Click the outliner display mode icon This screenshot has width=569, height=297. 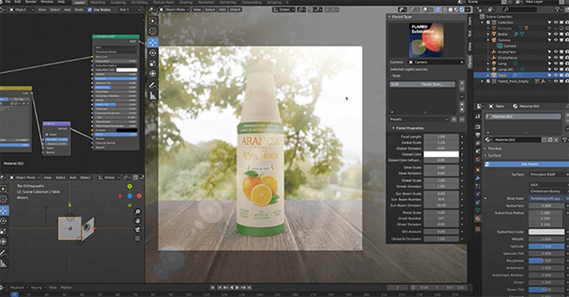click(x=490, y=10)
